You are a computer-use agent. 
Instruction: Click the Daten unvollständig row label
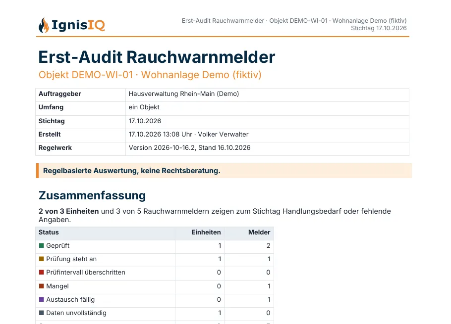[x=76, y=313]
